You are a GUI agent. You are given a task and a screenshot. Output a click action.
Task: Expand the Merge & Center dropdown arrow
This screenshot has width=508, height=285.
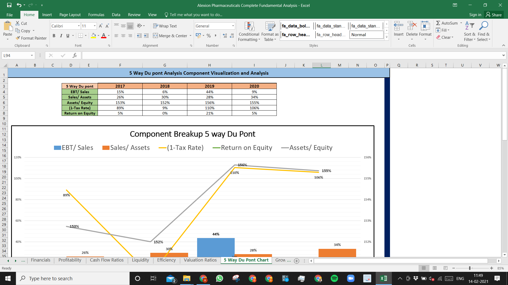point(190,36)
